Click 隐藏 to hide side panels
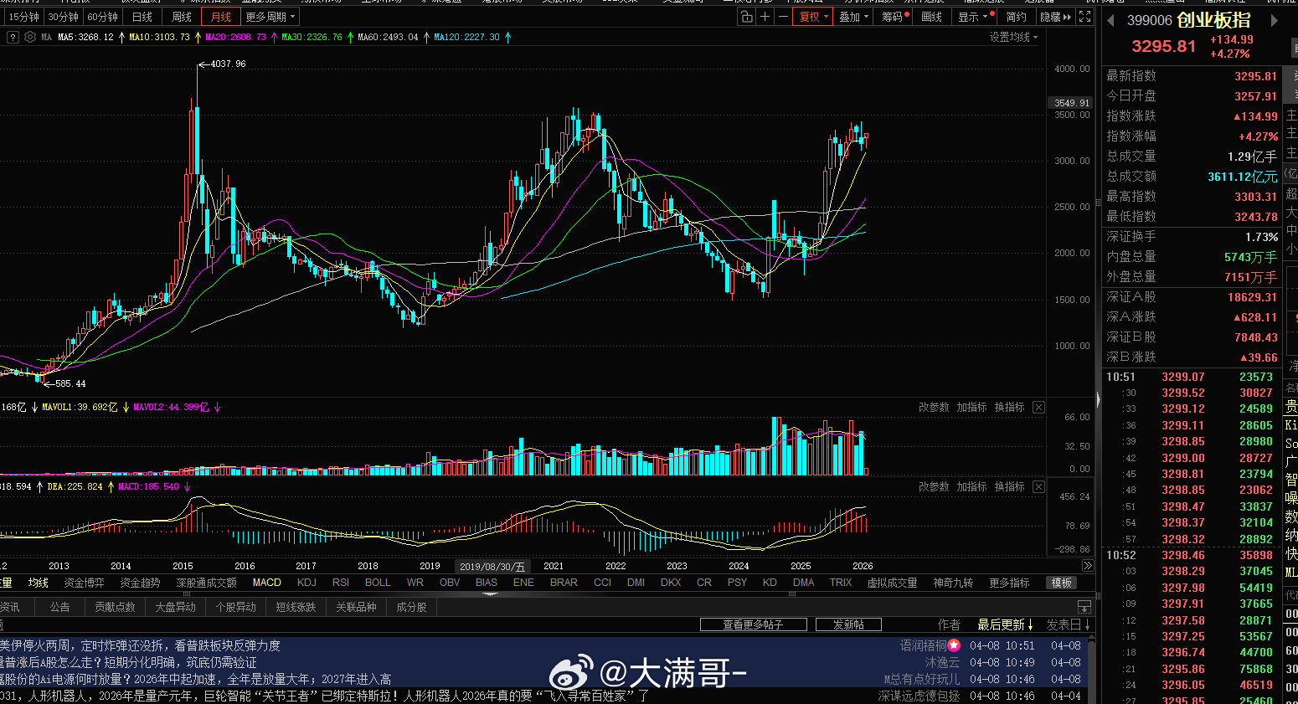 1050,16
